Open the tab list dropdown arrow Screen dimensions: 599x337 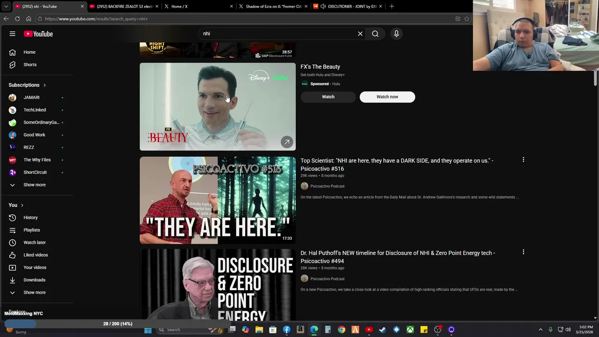pos(6,7)
